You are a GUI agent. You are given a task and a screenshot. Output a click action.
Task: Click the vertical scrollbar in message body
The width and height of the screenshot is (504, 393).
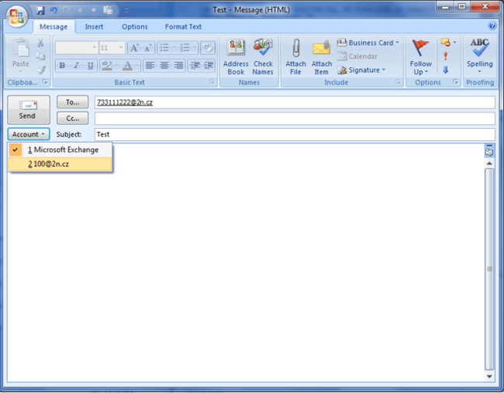pos(489,269)
